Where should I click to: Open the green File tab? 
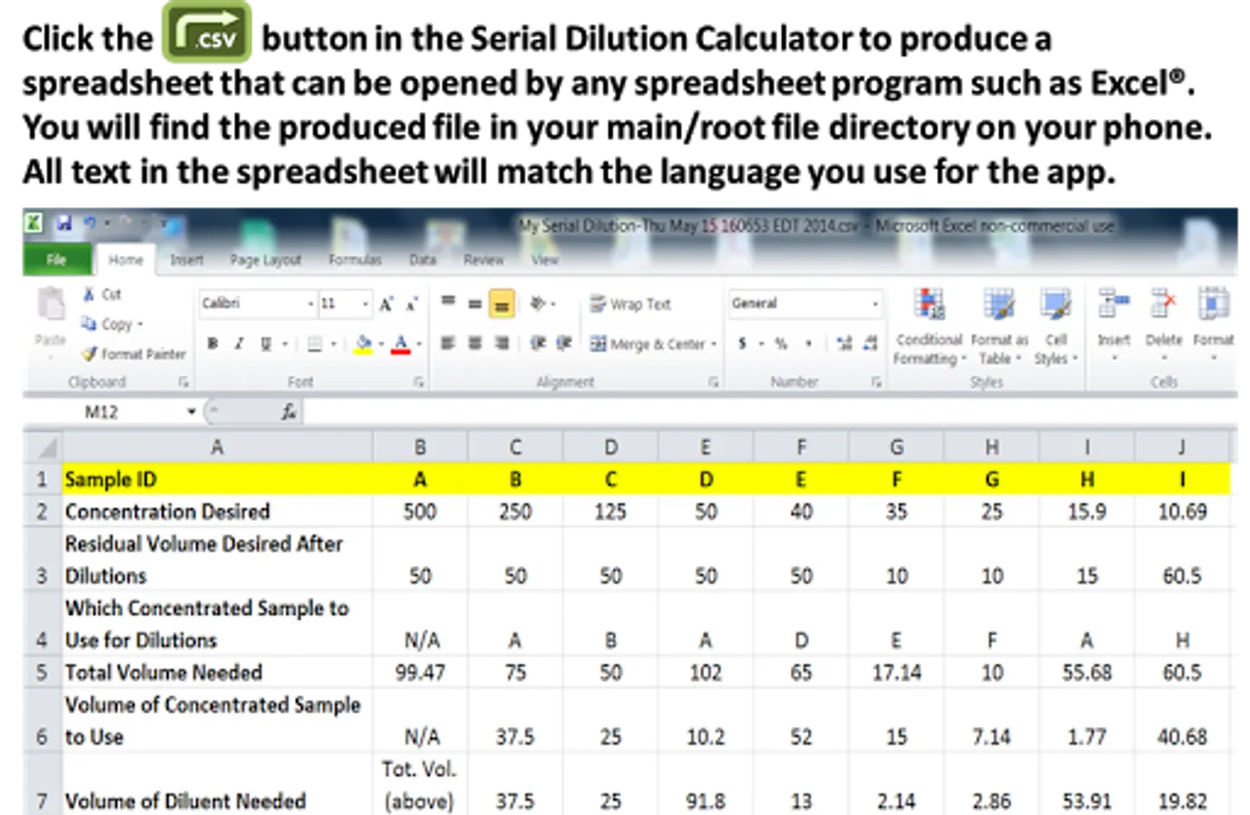click(x=56, y=260)
